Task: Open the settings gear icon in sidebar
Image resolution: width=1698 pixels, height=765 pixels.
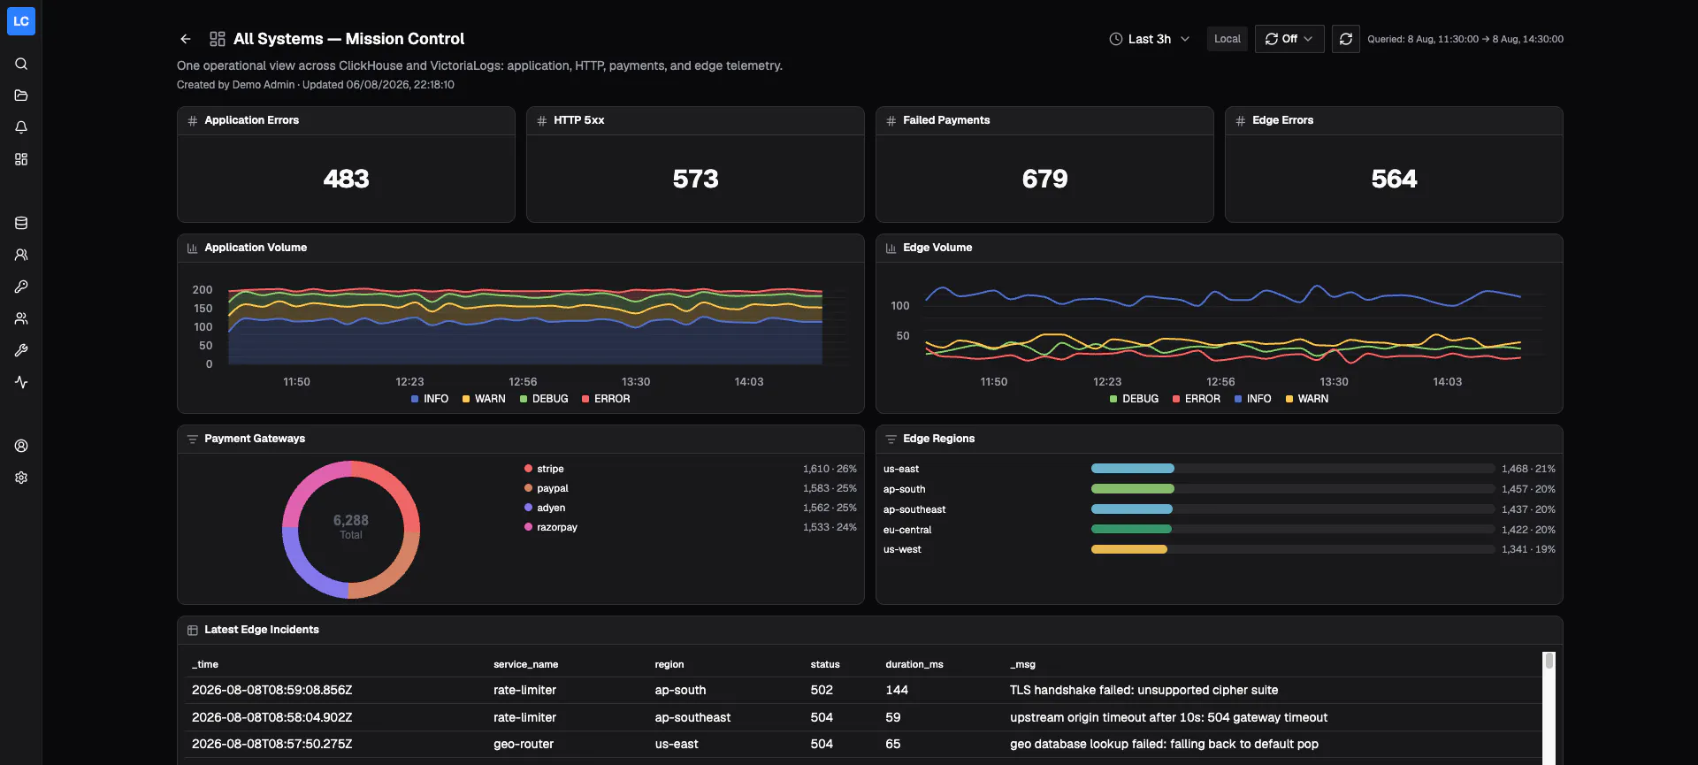Action: click(x=21, y=478)
